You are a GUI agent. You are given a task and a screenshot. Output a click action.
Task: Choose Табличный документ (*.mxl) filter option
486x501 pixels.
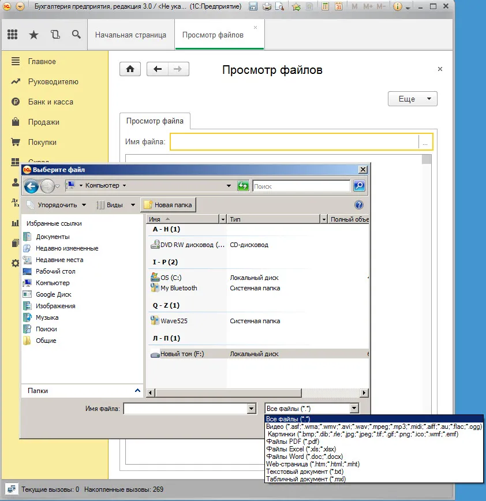[306, 479]
